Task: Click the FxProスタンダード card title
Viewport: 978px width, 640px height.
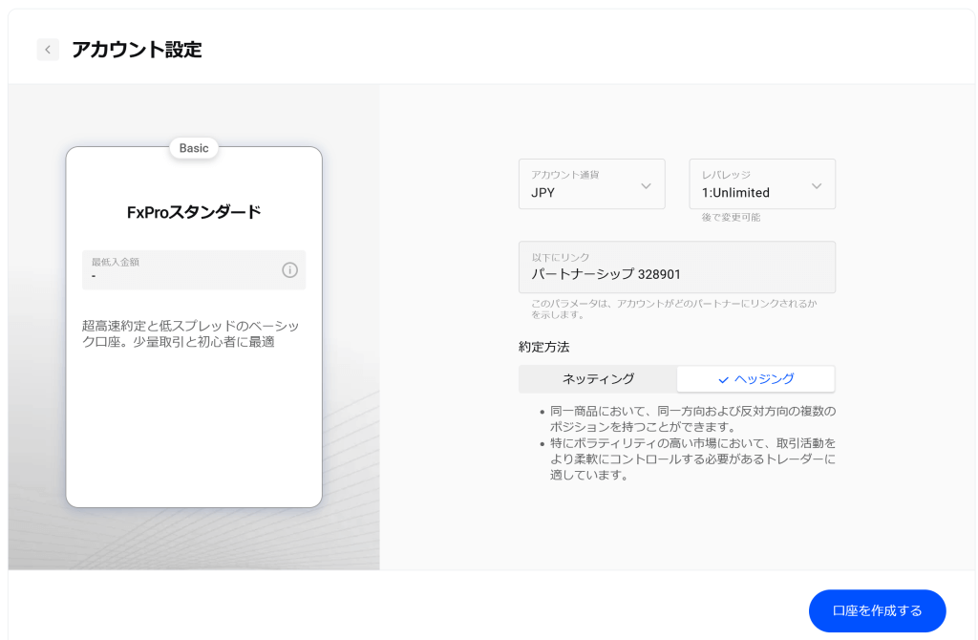Action: (x=194, y=212)
